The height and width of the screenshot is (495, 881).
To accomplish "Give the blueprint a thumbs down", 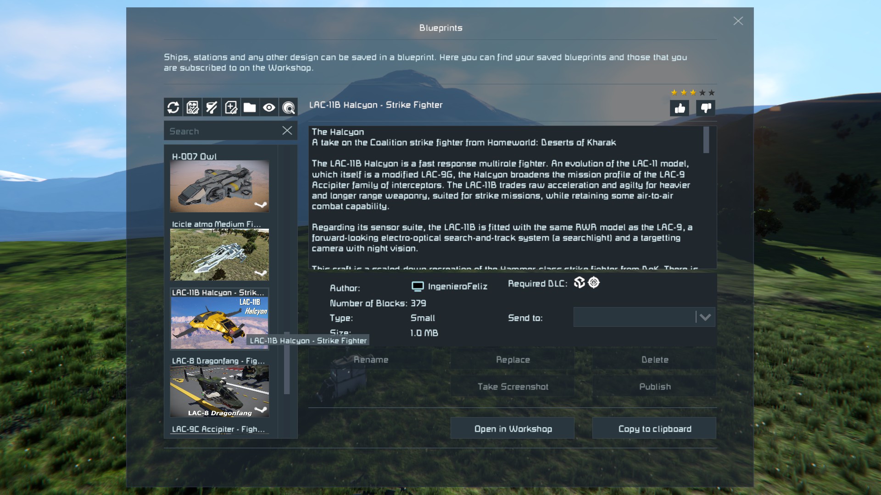I will pos(706,108).
